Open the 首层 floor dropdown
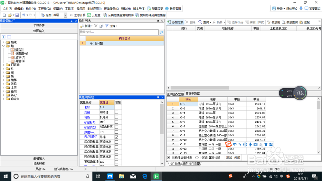 pyautogui.click(x=65, y=15)
